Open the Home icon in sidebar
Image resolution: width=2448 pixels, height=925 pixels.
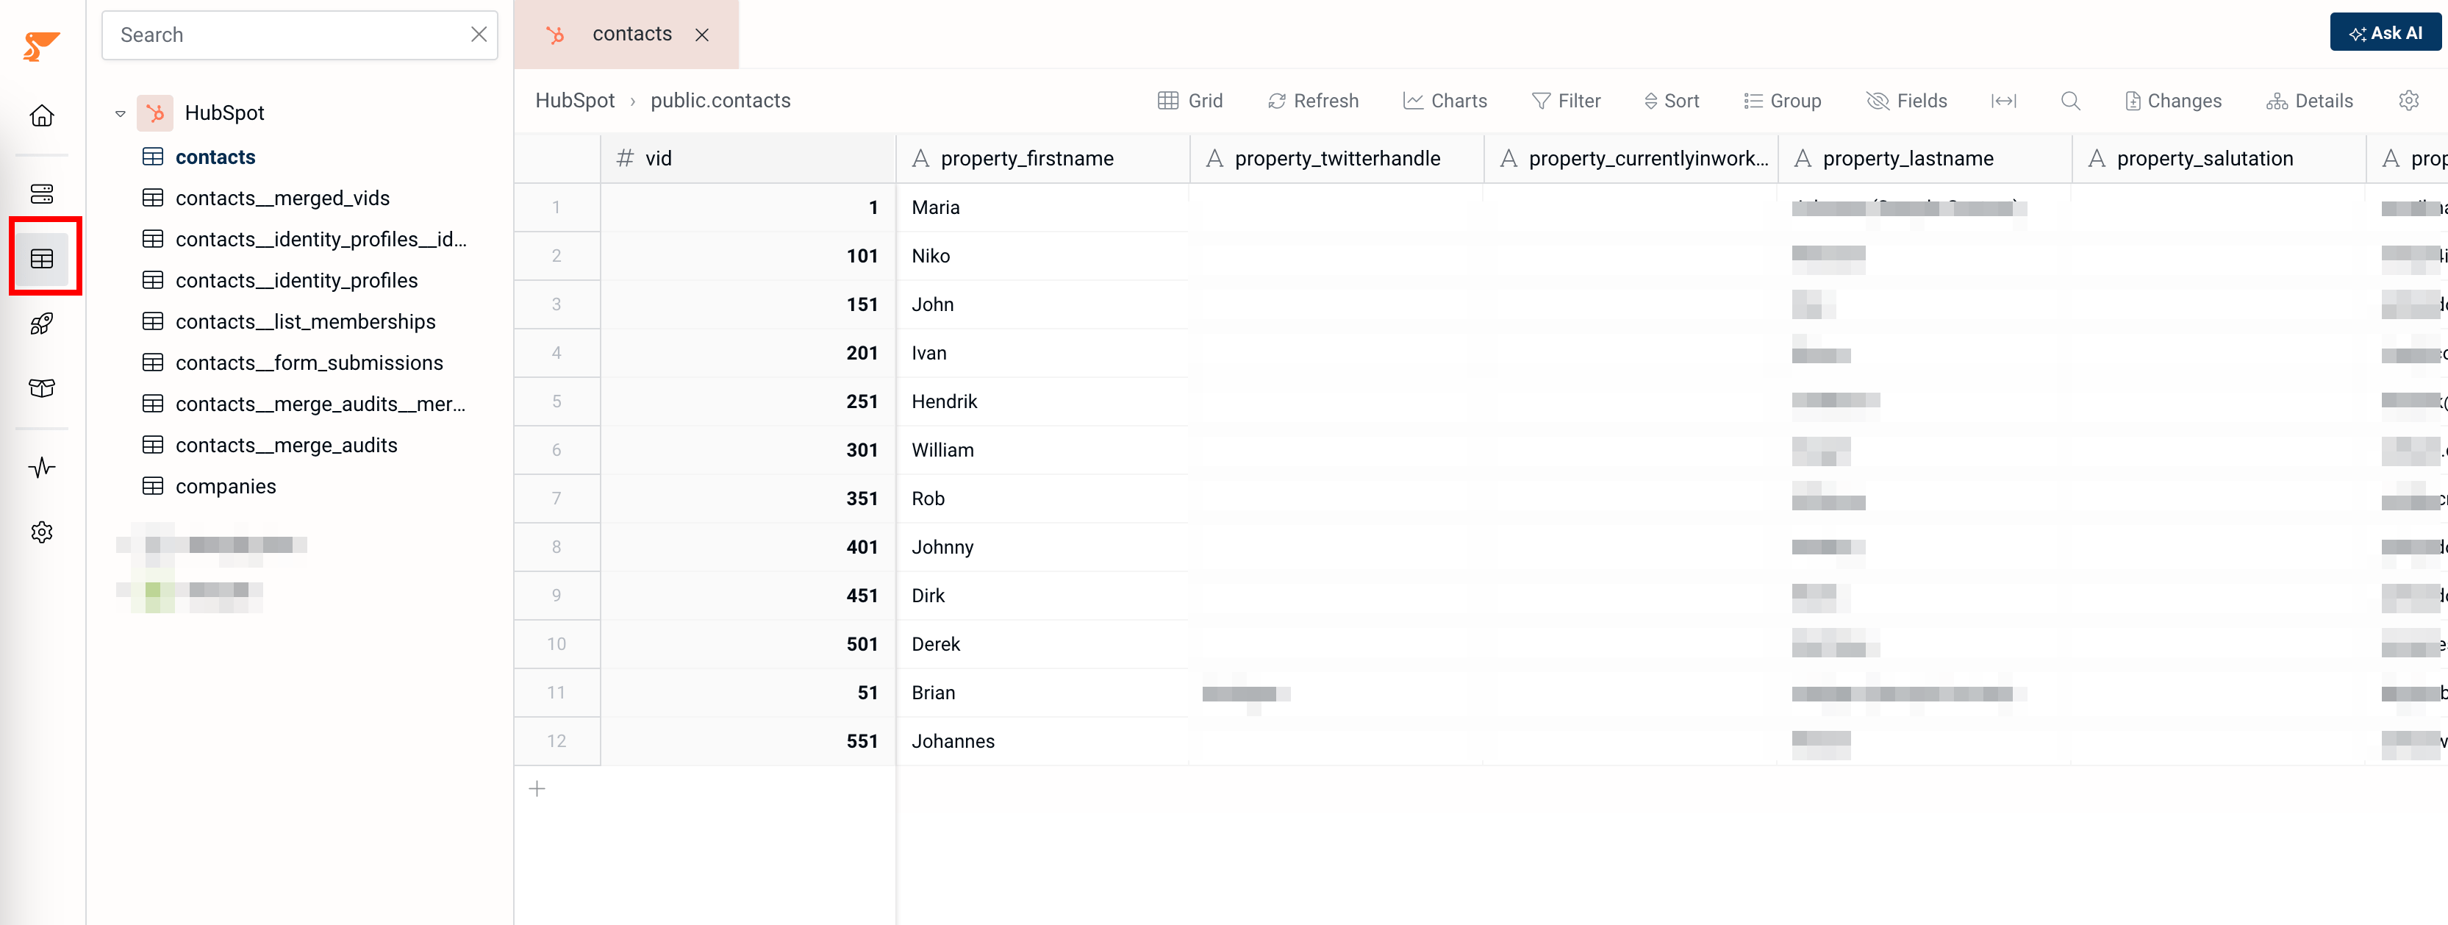[x=42, y=116]
